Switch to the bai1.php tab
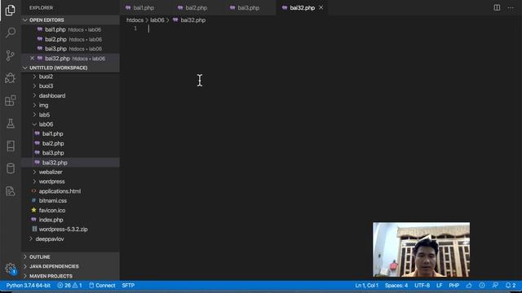The width and height of the screenshot is (522, 293). pyautogui.click(x=145, y=7)
